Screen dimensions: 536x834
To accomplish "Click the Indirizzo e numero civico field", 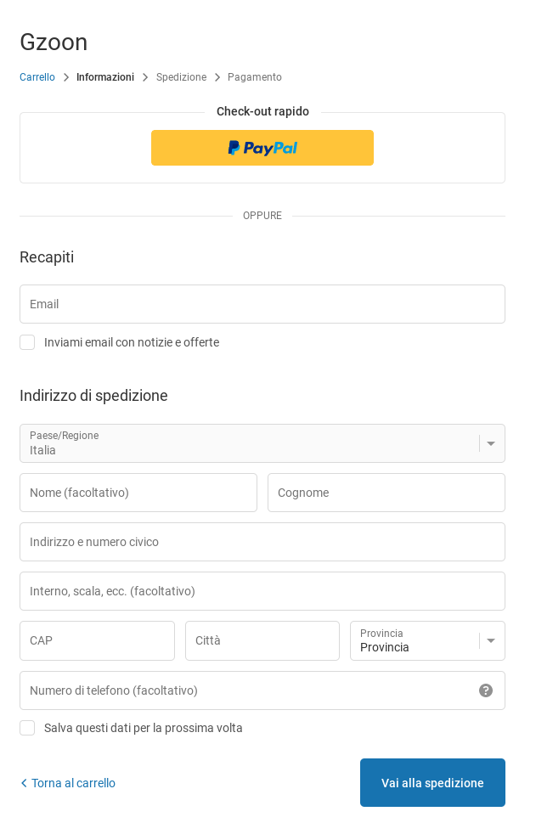I will [262, 542].
